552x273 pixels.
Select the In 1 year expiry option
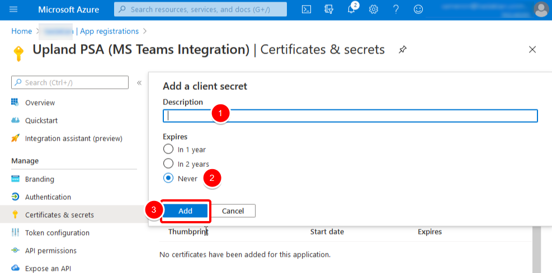168,149
